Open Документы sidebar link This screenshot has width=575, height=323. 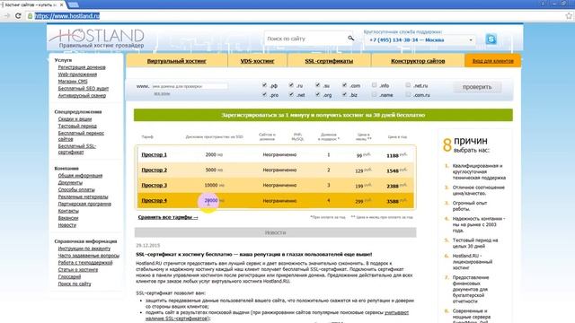tap(70, 182)
